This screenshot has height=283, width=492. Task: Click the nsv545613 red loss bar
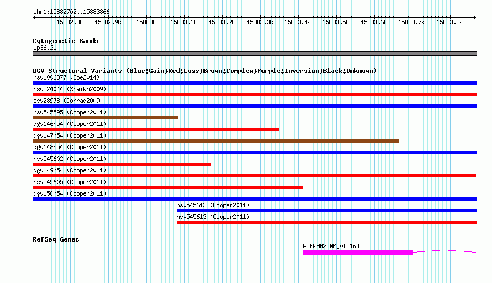(x=327, y=222)
